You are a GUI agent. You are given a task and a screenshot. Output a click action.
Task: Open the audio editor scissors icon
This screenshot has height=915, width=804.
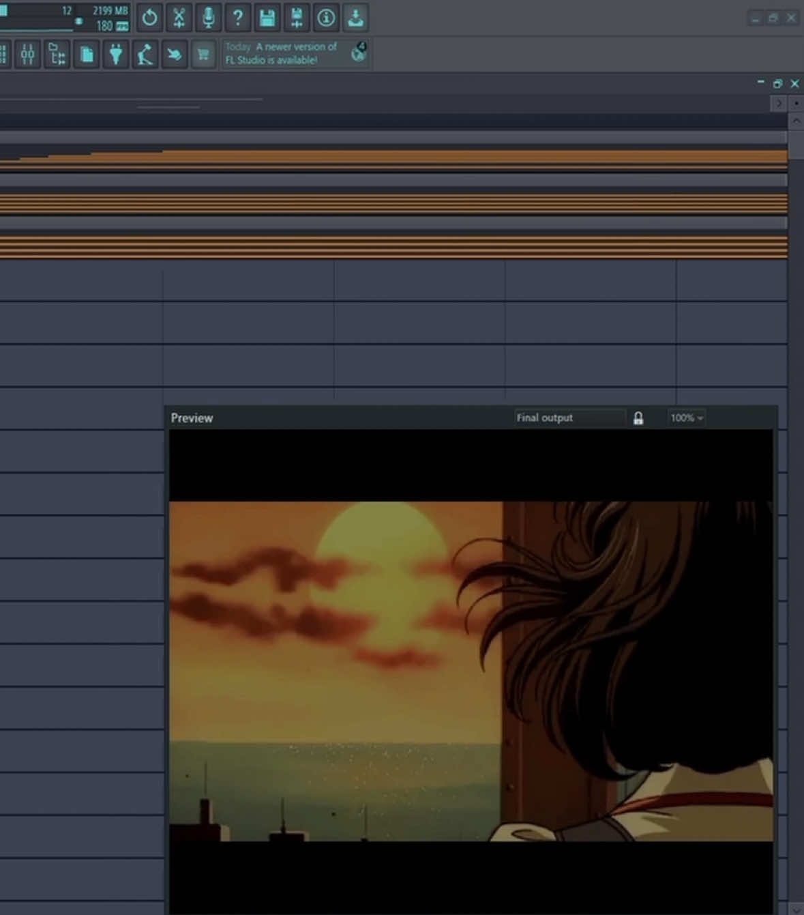179,18
